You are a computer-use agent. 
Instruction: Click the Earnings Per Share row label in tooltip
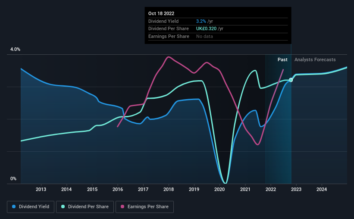[x=169, y=36]
